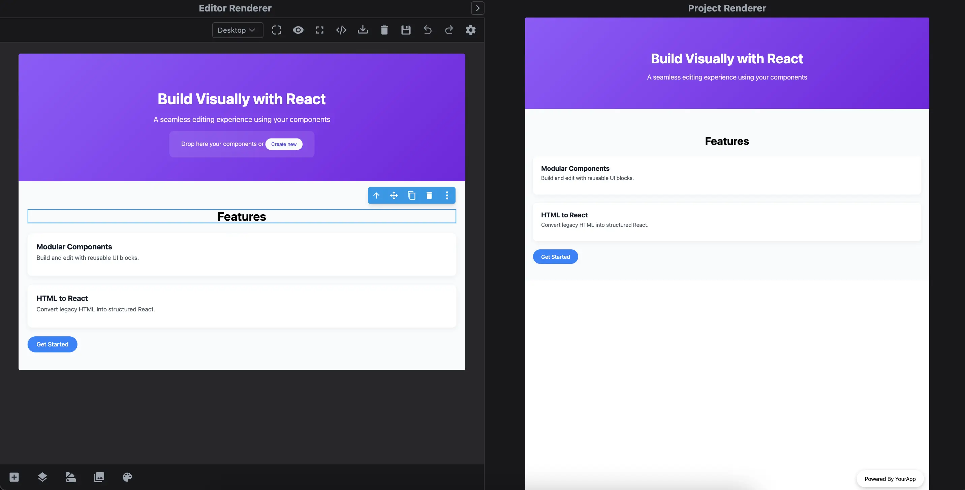Screen dimensions: 965x490
Task: Open the layers panel
Action: (x=42, y=477)
